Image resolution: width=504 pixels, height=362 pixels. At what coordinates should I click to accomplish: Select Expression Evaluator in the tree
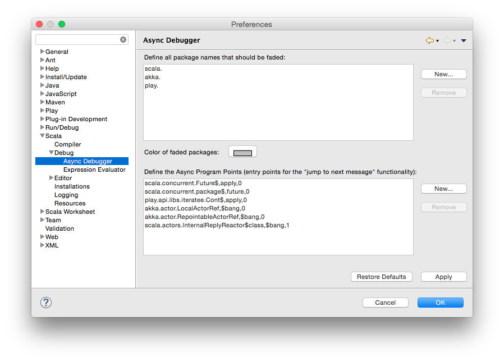[94, 169]
